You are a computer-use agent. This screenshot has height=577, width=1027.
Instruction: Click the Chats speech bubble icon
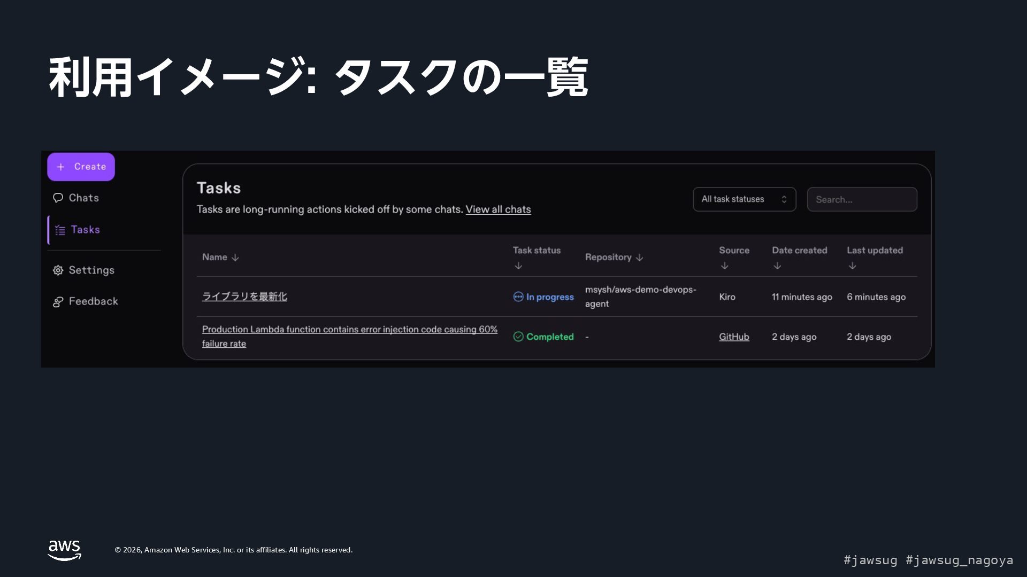click(x=58, y=198)
